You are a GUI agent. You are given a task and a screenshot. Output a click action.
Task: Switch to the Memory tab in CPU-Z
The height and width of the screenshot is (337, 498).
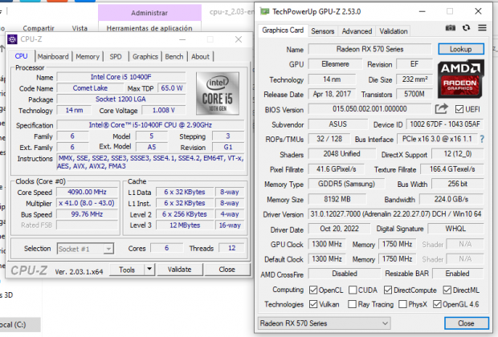tap(88, 56)
